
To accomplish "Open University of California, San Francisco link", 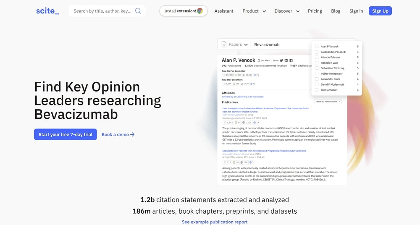I will click(243, 97).
